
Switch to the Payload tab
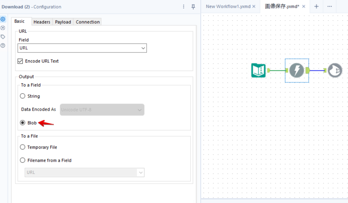[63, 22]
